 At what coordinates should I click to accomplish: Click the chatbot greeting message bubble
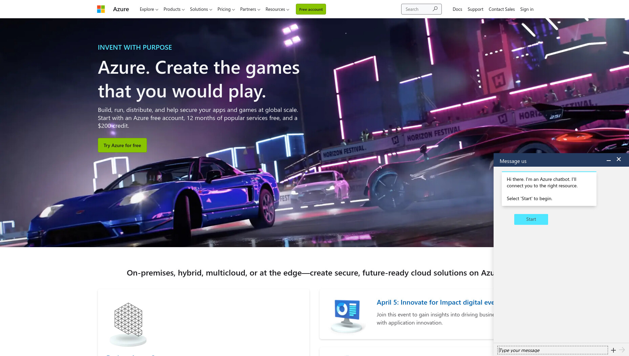coord(549,189)
